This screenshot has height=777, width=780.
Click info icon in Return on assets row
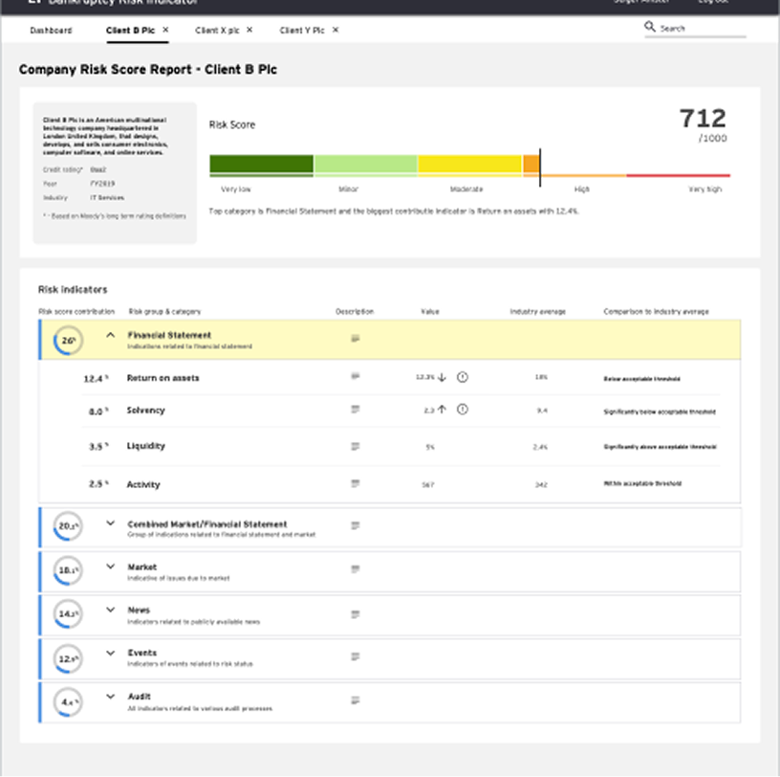[x=463, y=377]
